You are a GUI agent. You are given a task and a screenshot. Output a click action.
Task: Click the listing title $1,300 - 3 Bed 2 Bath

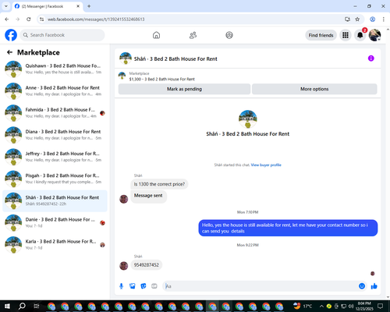point(161,79)
